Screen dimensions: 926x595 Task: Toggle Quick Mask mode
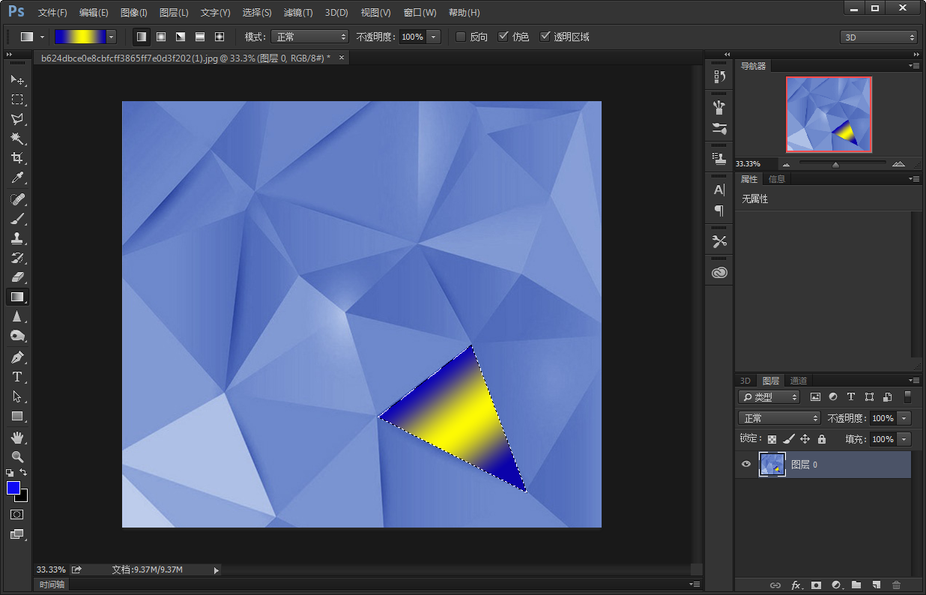click(x=17, y=515)
